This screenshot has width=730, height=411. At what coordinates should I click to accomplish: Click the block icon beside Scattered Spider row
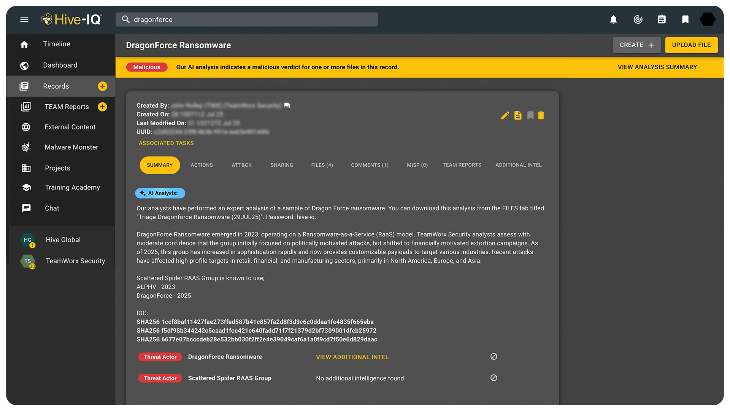494,378
